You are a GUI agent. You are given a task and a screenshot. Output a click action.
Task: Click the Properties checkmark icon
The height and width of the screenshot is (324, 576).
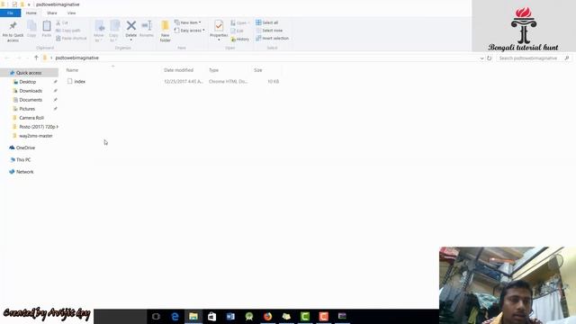(x=219, y=25)
